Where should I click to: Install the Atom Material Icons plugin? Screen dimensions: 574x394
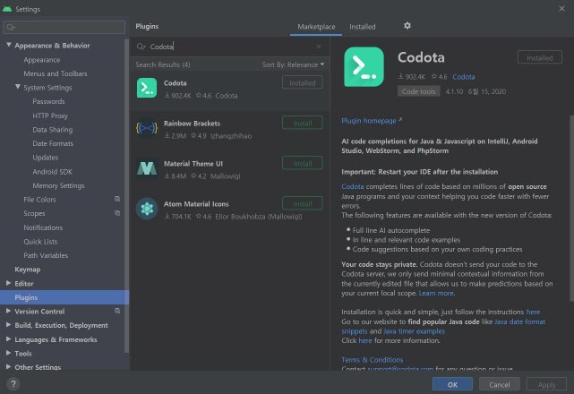(303, 203)
